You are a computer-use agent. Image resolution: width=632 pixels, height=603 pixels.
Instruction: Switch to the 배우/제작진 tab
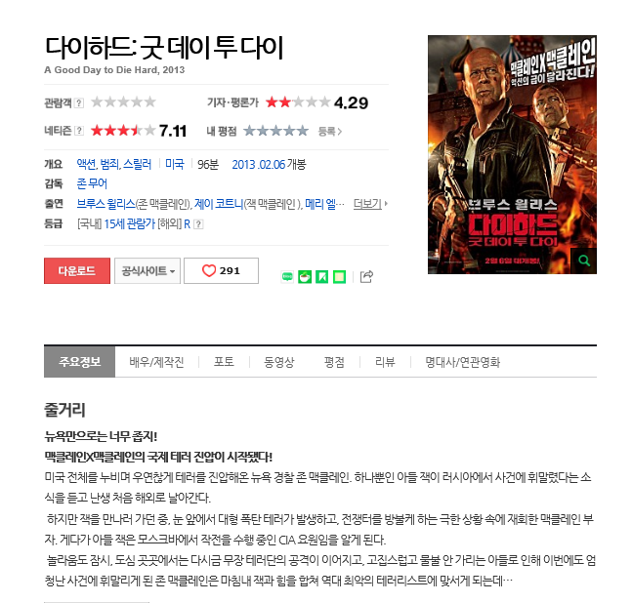(156, 362)
